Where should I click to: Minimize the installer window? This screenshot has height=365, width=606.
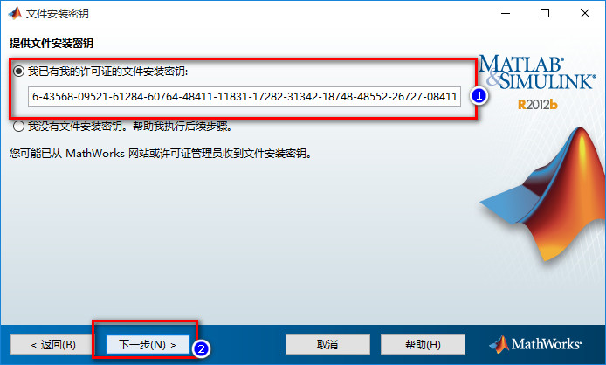[506, 13]
